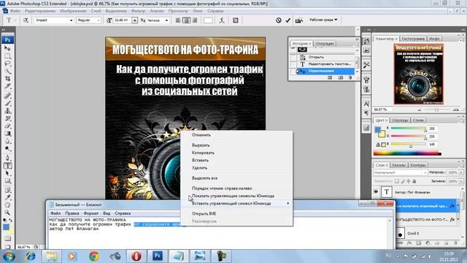Select the Crop tool
467x263 pixels.
tap(8, 78)
